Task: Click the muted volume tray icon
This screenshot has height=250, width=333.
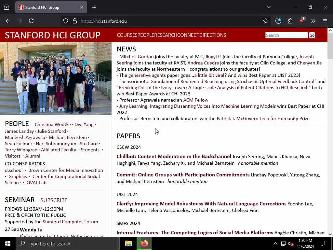Action: 291,243
